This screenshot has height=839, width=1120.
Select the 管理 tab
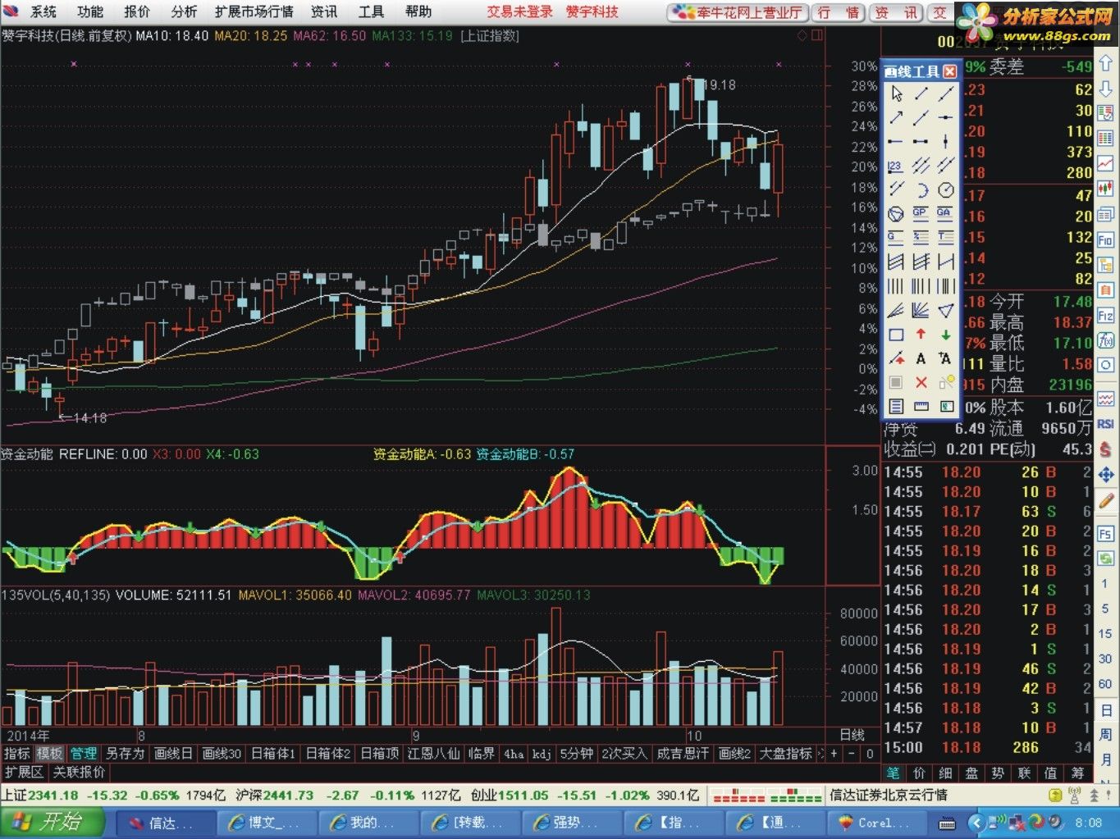click(83, 754)
